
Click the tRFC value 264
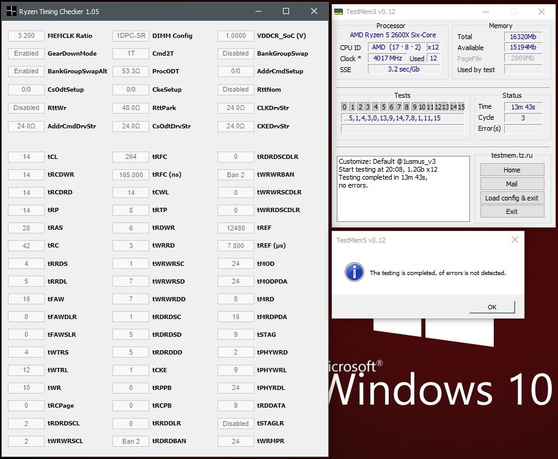coord(131,156)
